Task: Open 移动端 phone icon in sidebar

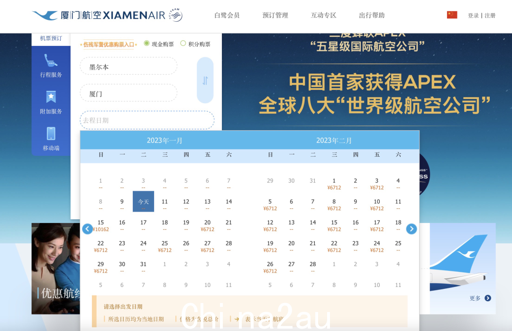Action: click(51, 134)
